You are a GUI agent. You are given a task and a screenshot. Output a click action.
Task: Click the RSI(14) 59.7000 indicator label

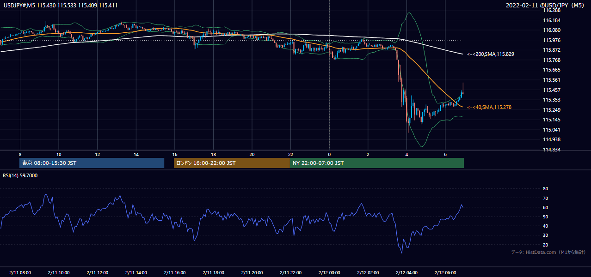[20, 175]
